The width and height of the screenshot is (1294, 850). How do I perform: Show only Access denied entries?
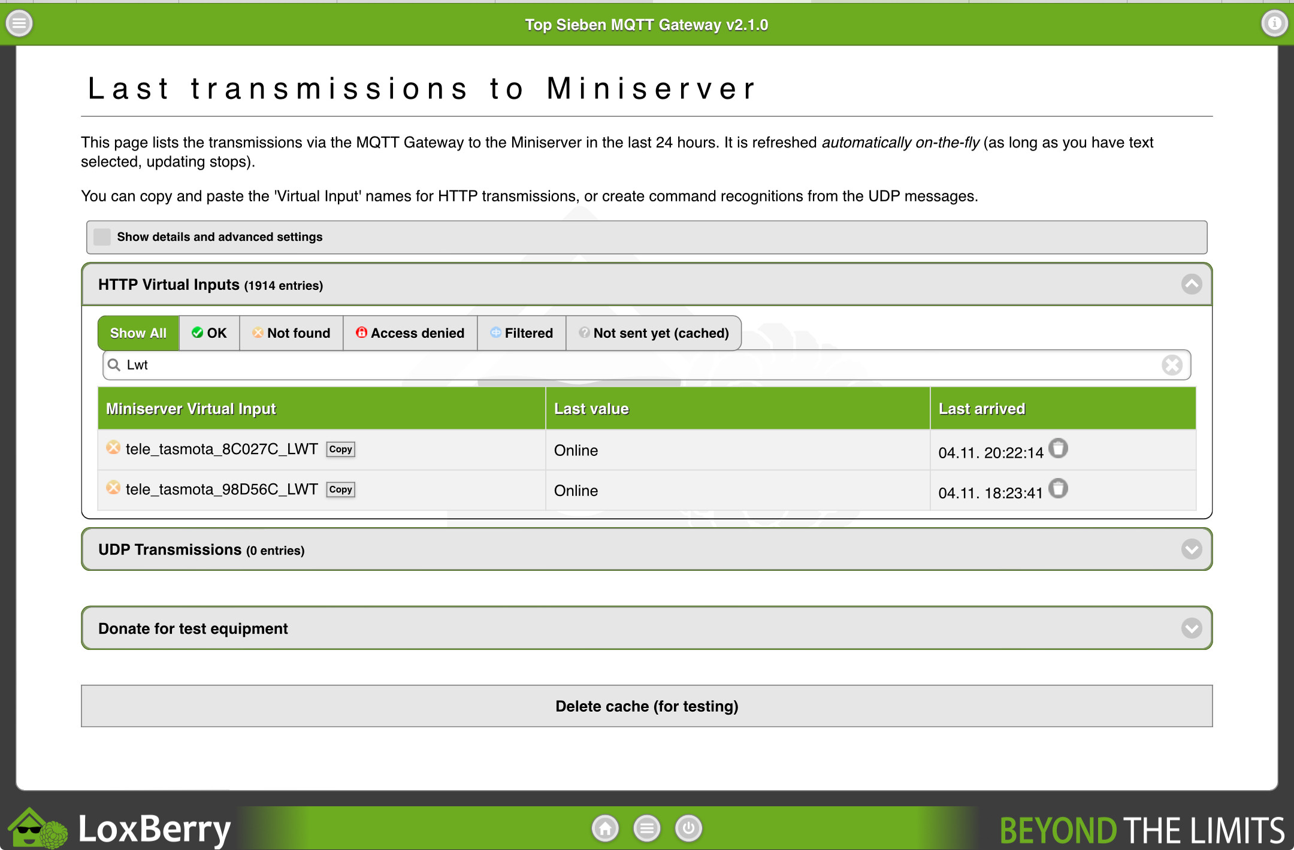pyautogui.click(x=410, y=333)
